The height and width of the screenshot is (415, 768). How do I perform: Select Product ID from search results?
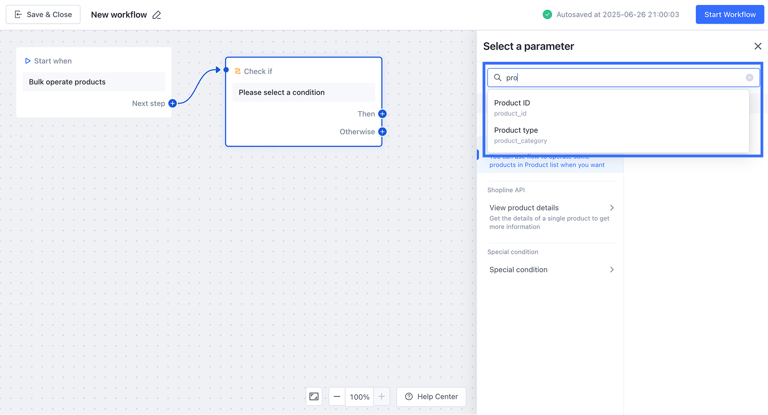coord(512,107)
